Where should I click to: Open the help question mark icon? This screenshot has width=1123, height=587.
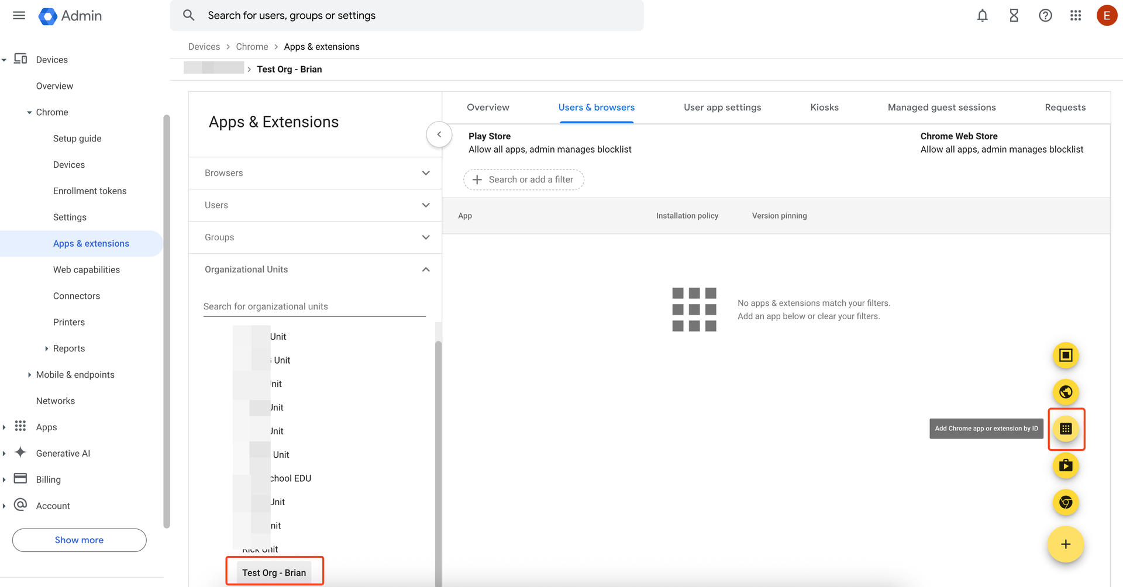click(x=1045, y=16)
